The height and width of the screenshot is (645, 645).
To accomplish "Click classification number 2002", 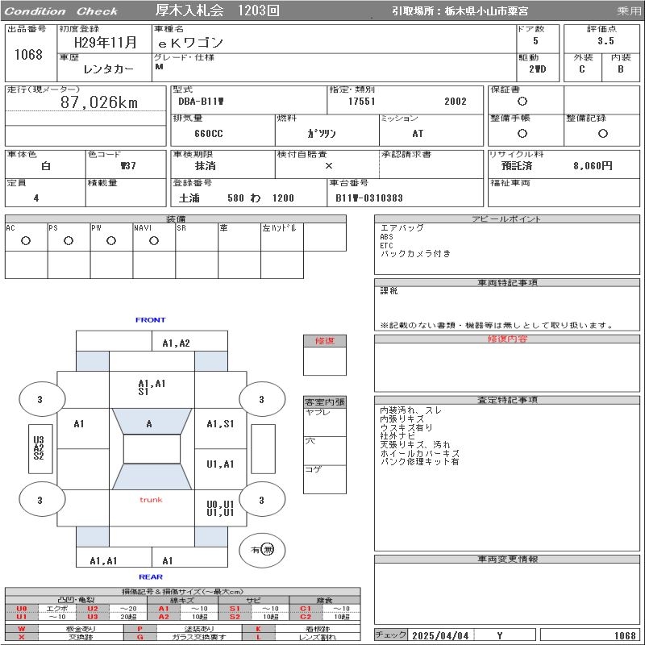I will click(456, 102).
